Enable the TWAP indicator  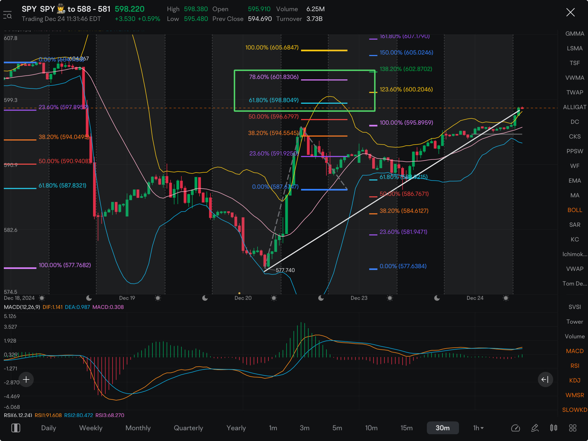575,92
